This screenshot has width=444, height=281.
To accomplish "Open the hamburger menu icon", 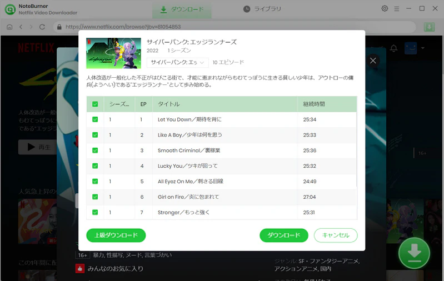I will point(397,9).
